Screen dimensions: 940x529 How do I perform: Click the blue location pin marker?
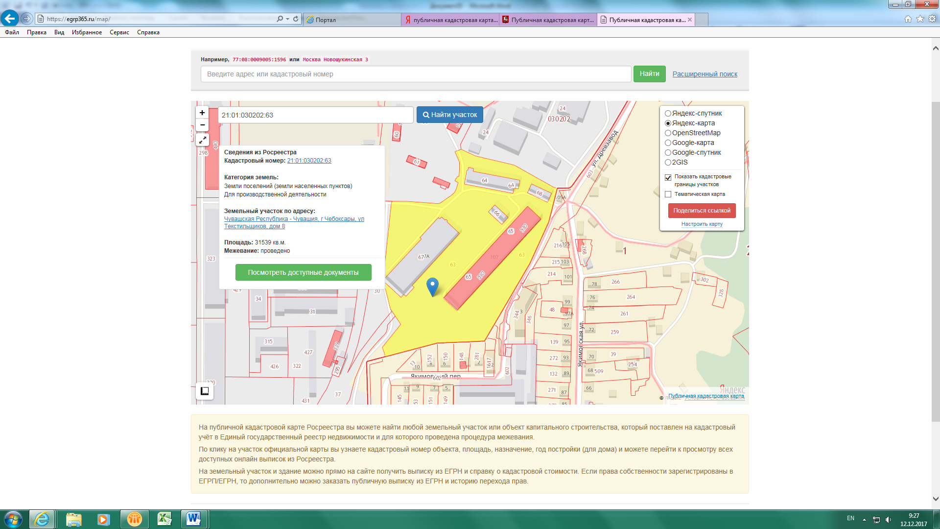(x=432, y=286)
